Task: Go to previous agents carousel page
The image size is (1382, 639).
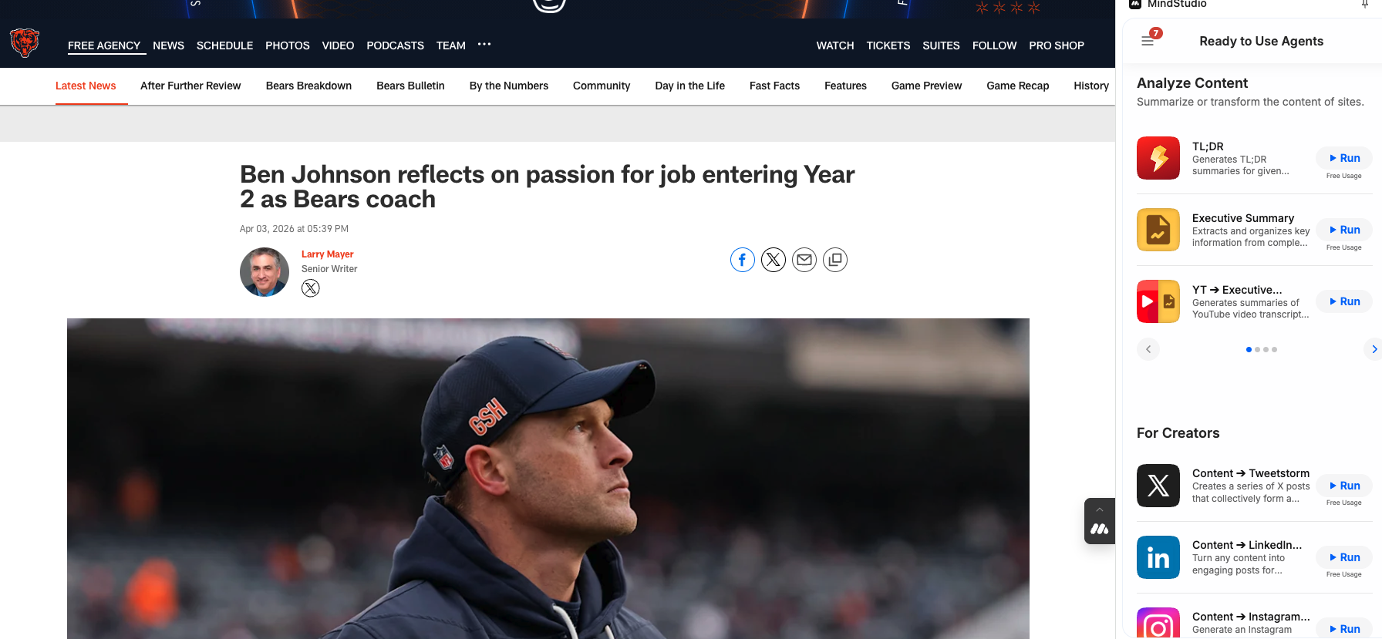Action: [x=1148, y=349]
